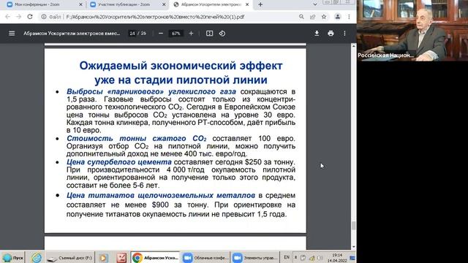The width and height of the screenshot is (468, 263).
Task: Switch to 'Мои конференции - Zoom' tab
Action: (42, 4)
